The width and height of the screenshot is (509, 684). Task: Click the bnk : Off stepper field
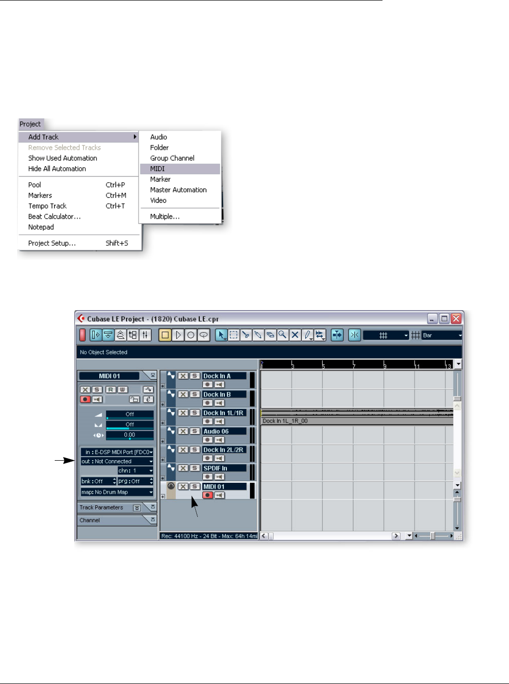[x=98, y=481]
